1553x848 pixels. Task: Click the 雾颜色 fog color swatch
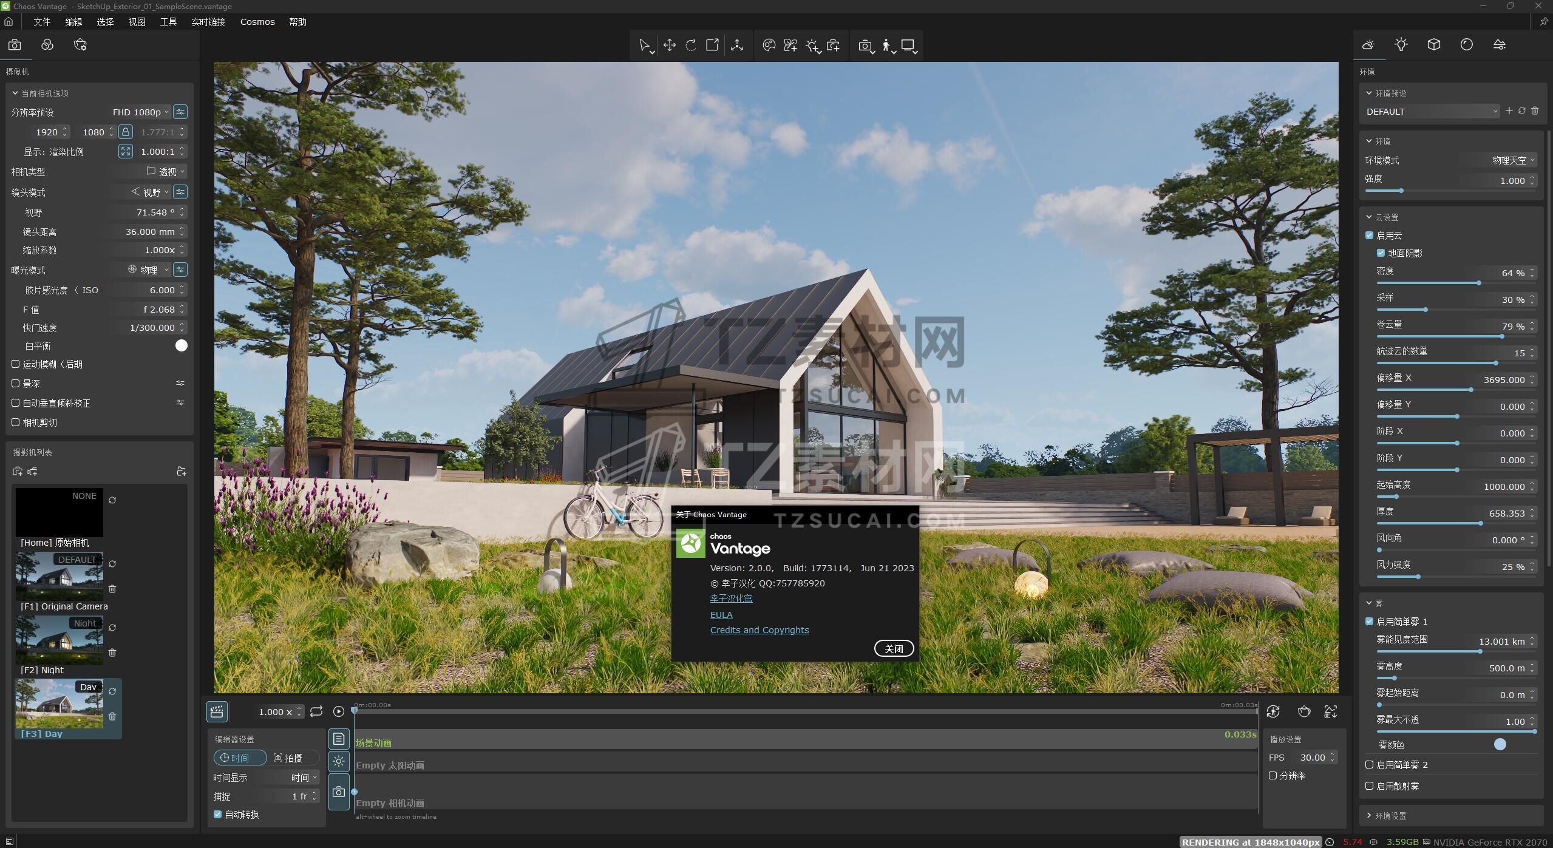[x=1500, y=745]
